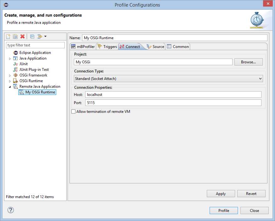Open the Triggers tab
275x221 pixels.
107,47
